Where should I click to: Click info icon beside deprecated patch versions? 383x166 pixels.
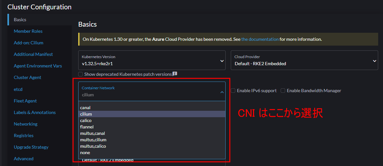(x=175, y=74)
